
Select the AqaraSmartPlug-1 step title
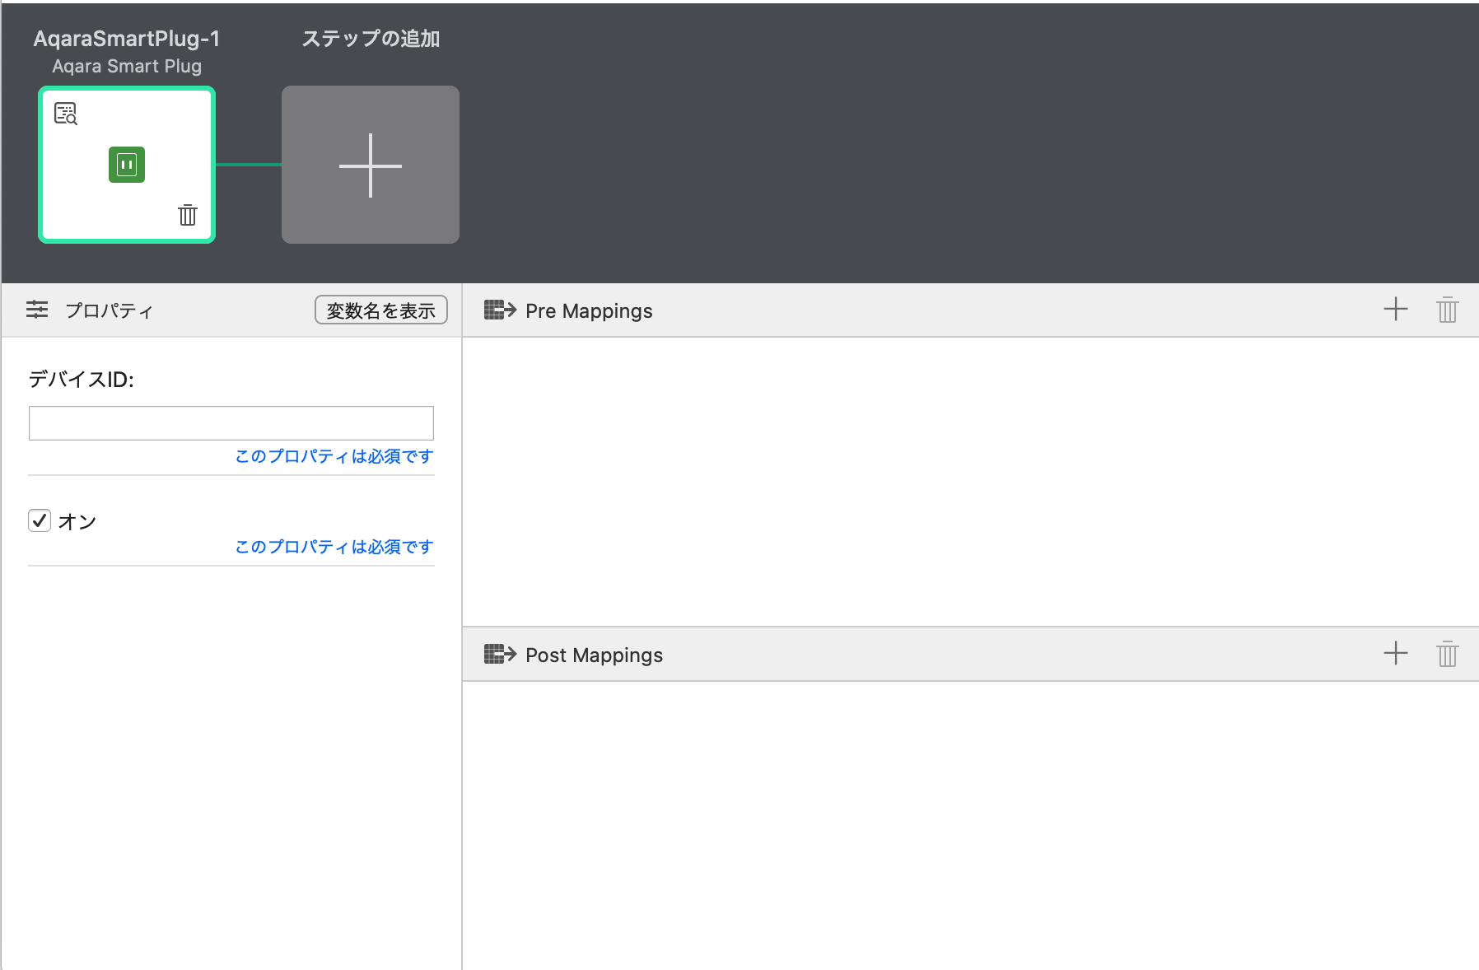[x=127, y=39]
